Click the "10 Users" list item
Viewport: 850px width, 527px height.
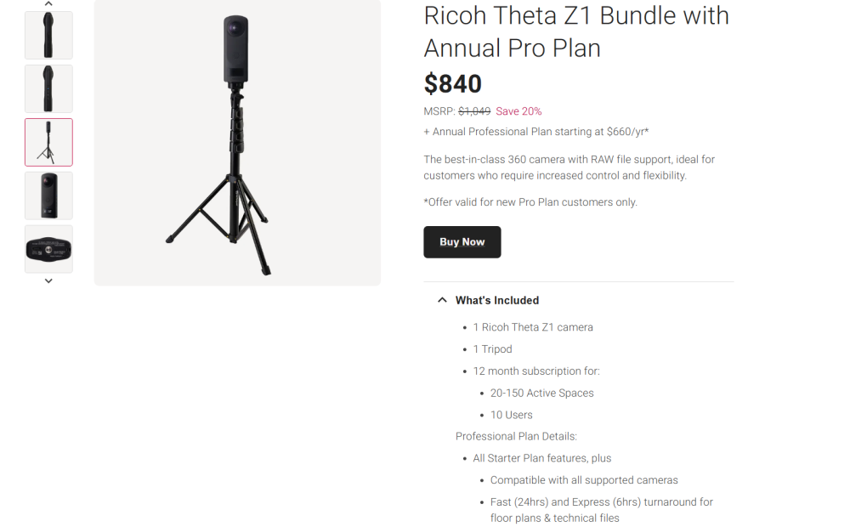[511, 416]
